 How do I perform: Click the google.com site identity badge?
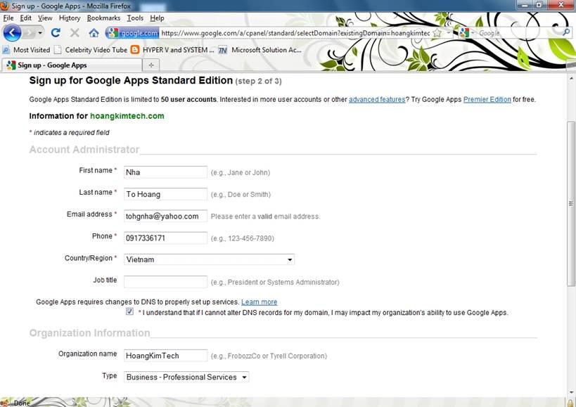tap(133, 33)
